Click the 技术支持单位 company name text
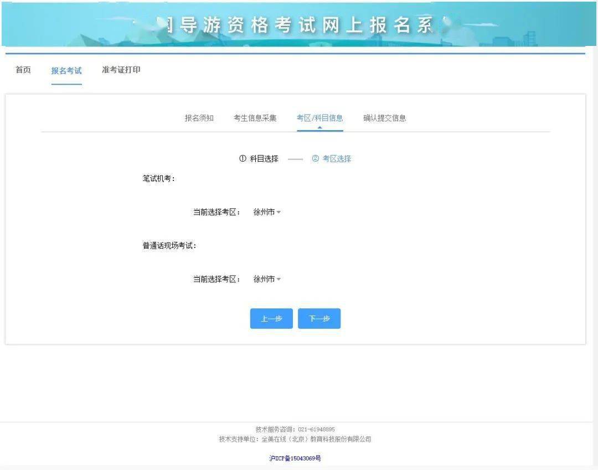The image size is (598, 470). pyautogui.click(x=316, y=439)
